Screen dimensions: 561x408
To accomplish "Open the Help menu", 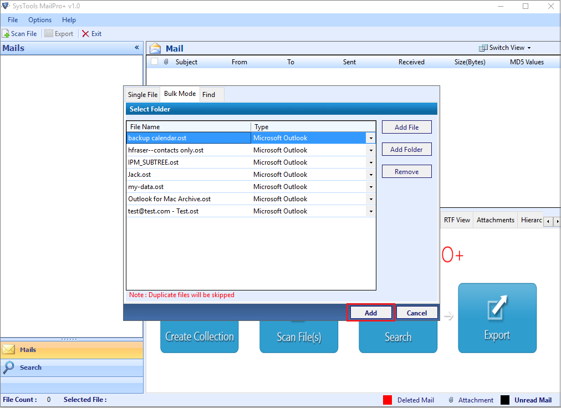I will (69, 20).
